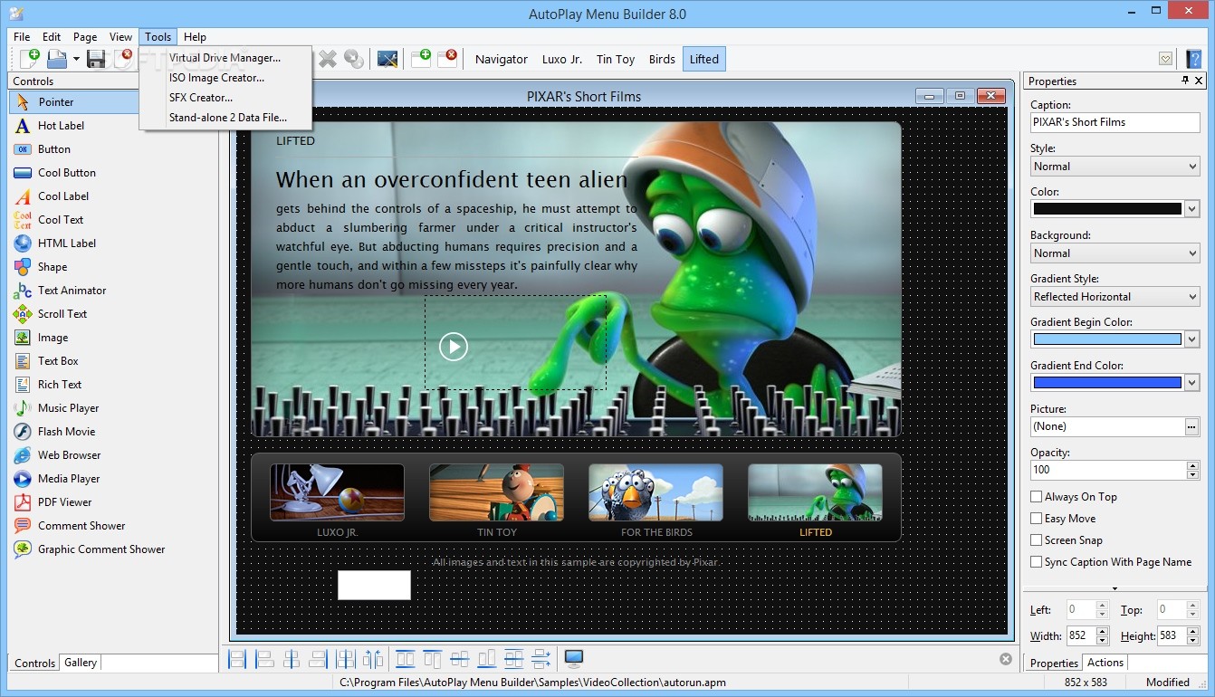Viewport: 1215px width, 697px height.
Task: Expand the Color picker dropdown arrow
Action: [1192, 209]
